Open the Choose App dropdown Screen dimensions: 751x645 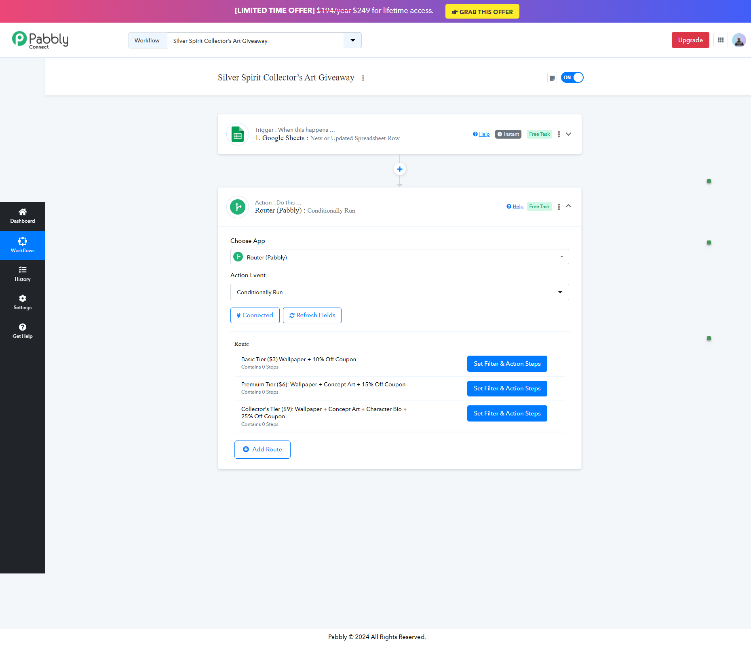pyautogui.click(x=400, y=257)
